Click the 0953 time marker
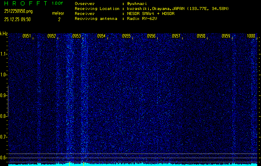Viewport: 261px width, 166px height. pos(76,36)
